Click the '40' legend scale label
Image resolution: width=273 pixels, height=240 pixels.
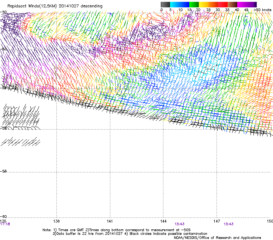pos(237,10)
